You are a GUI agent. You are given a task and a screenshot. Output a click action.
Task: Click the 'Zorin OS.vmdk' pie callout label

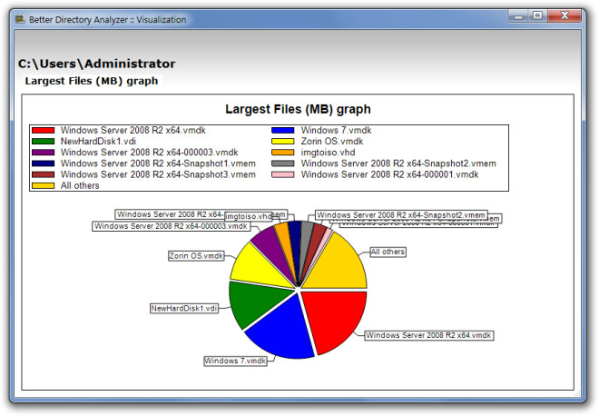(x=196, y=256)
